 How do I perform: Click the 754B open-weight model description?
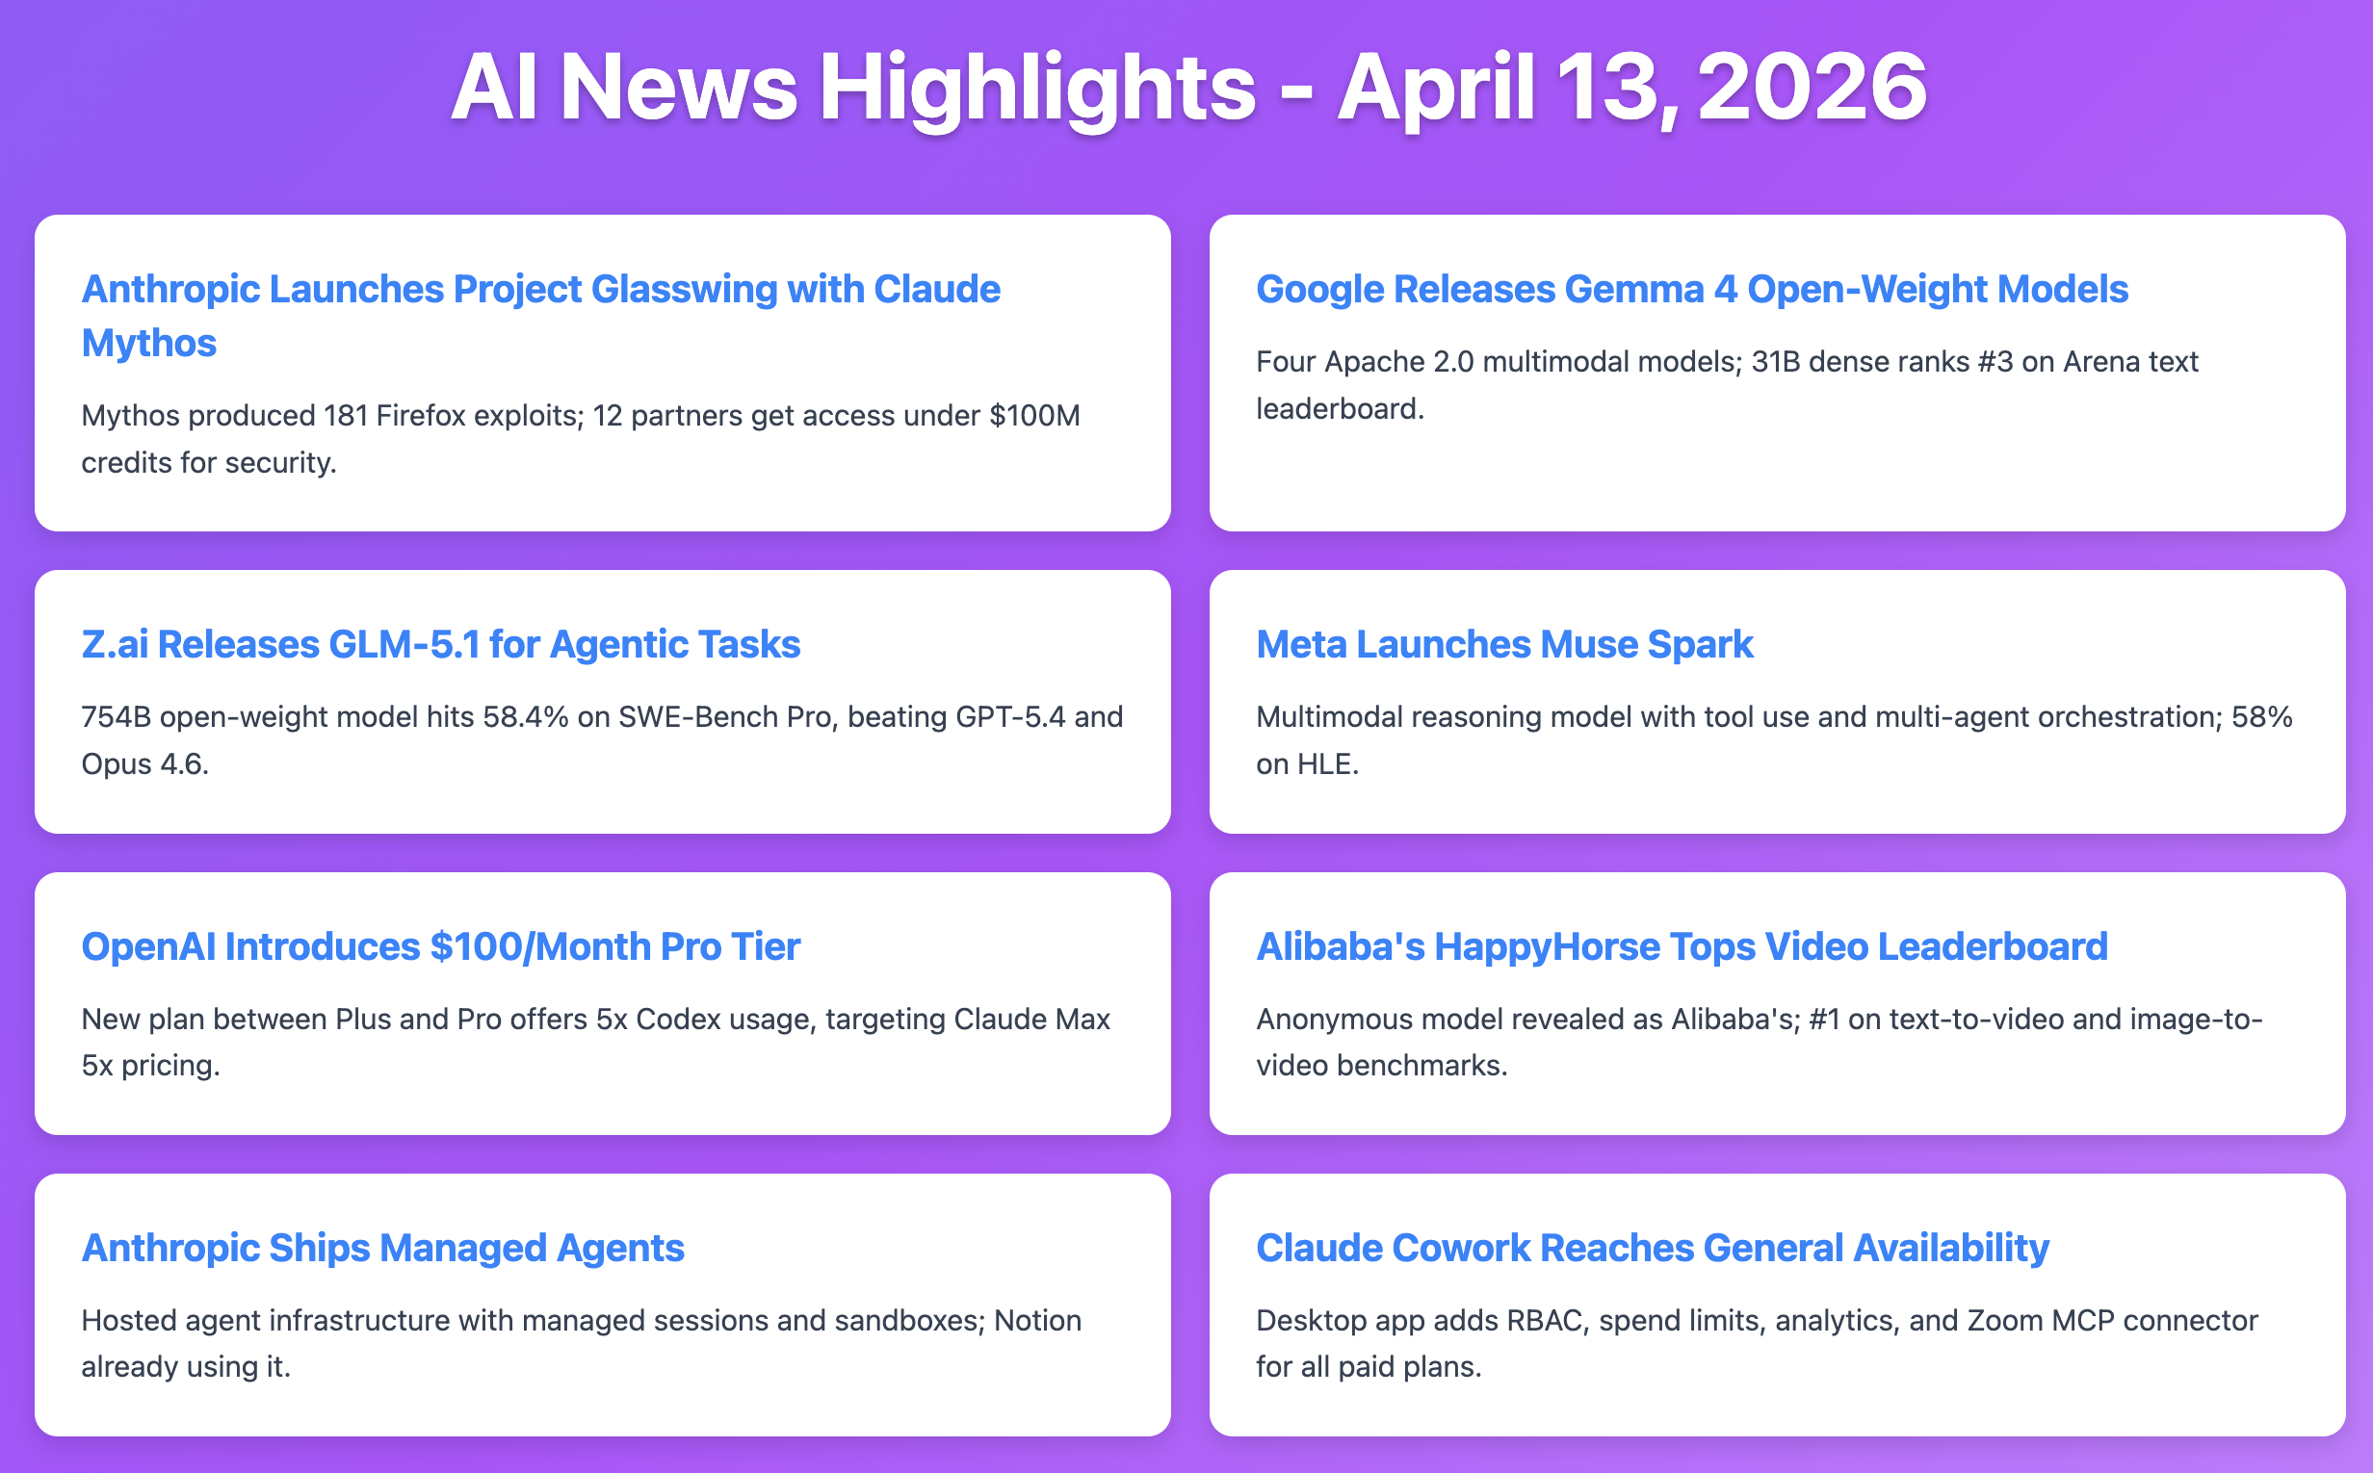pos(602,740)
